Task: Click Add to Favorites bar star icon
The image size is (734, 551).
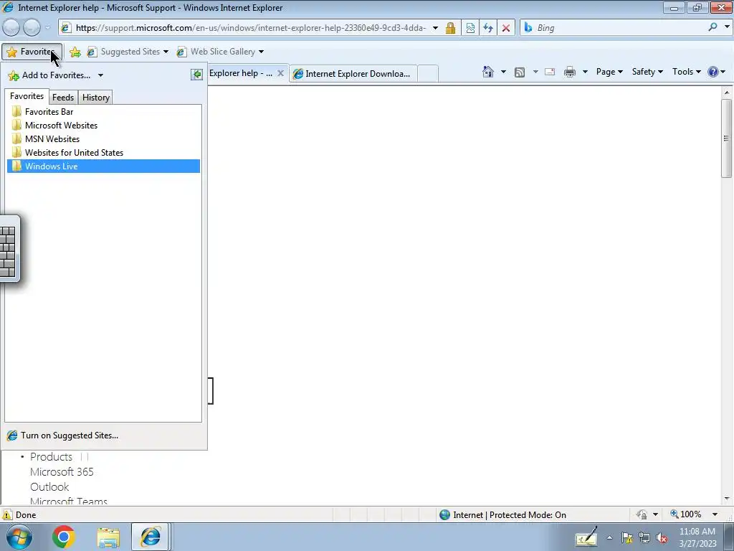Action: pyautogui.click(x=75, y=52)
